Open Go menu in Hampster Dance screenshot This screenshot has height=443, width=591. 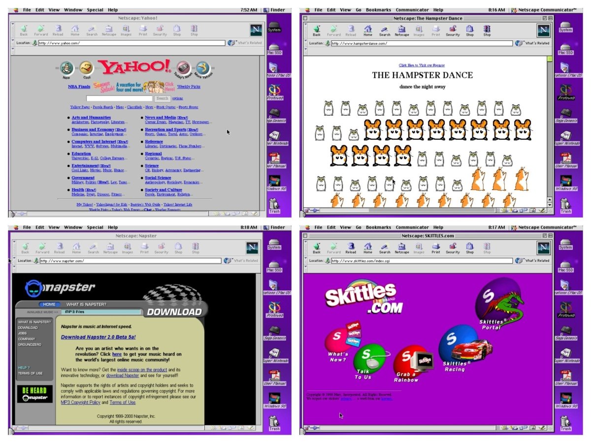tap(359, 10)
